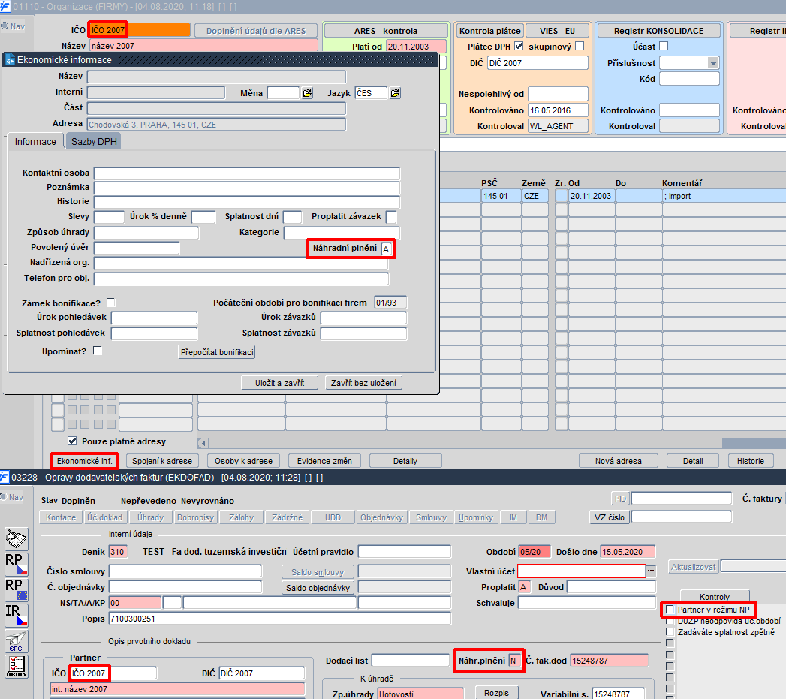Click into the Kontaktní osoba field

(x=247, y=173)
